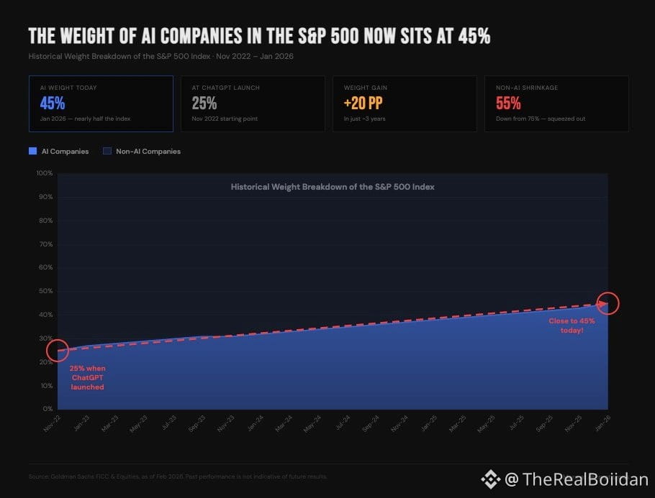Select the 'Nov 2022 starting point' caption
Viewport: 655px width, 498px height.
tap(225, 119)
